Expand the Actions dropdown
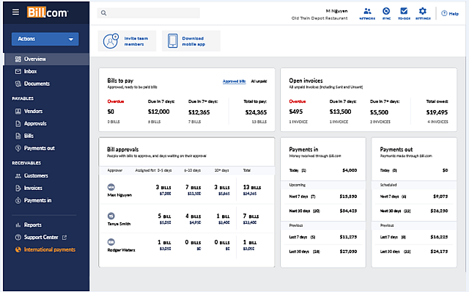The height and width of the screenshot is (292, 469). [x=45, y=39]
